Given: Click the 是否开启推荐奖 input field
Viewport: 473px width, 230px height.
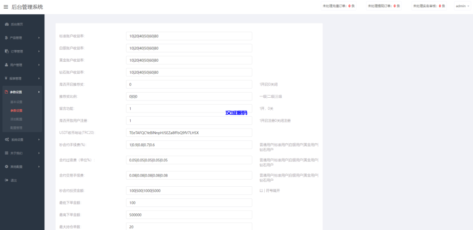Looking at the screenshot, I should [x=189, y=84].
